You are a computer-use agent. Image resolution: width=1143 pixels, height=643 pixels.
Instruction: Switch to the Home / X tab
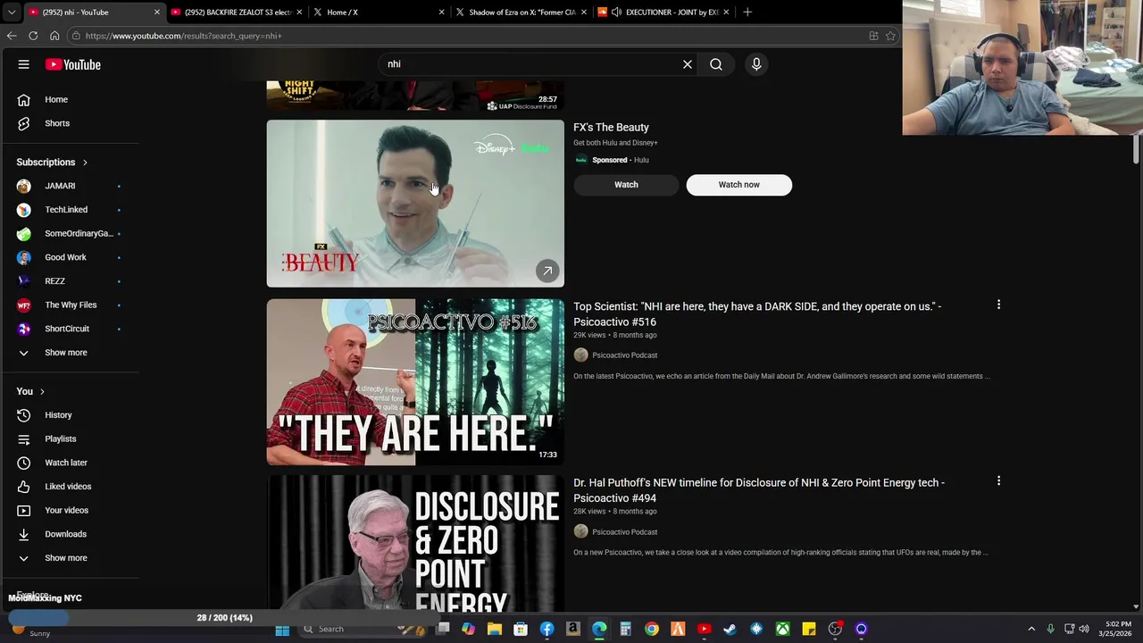[x=378, y=13]
